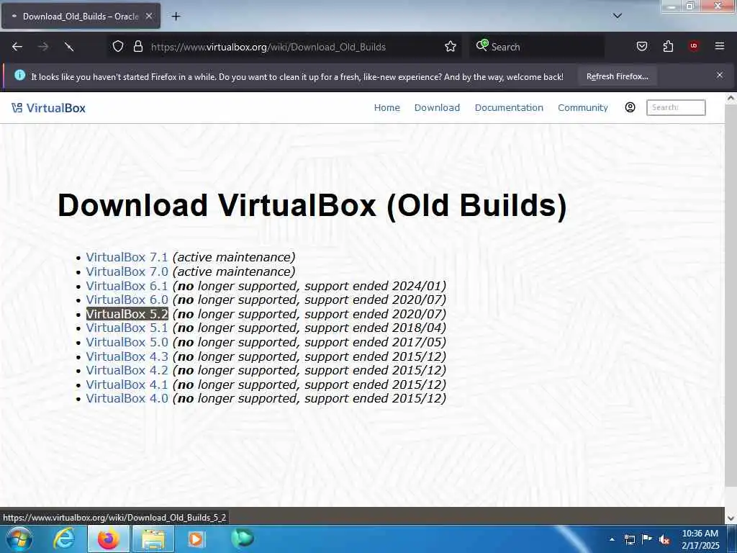
Task: Open the muted volume tray icon
Action: (x=664, y=540)
